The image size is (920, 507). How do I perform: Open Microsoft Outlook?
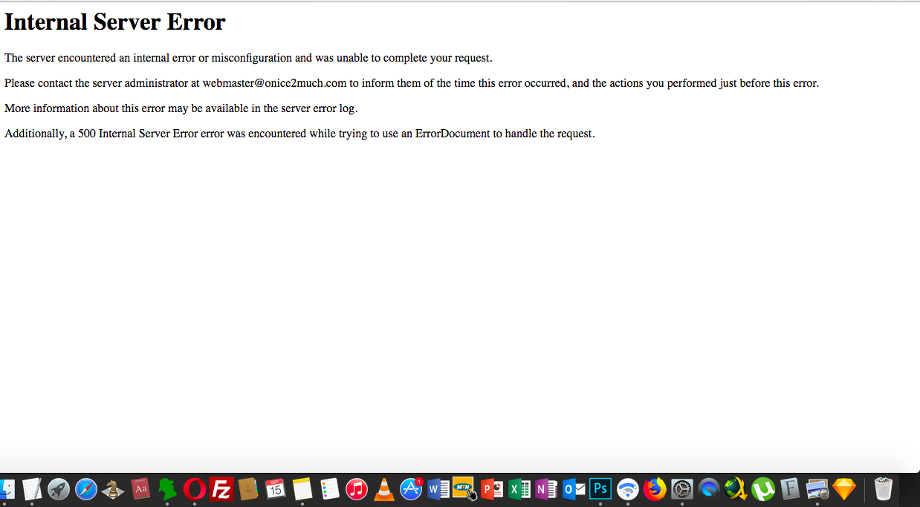574,489
